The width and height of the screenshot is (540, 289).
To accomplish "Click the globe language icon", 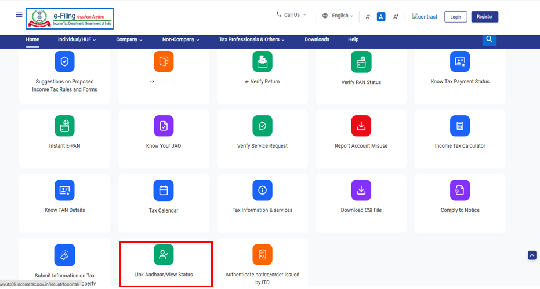I will point(325,16).
